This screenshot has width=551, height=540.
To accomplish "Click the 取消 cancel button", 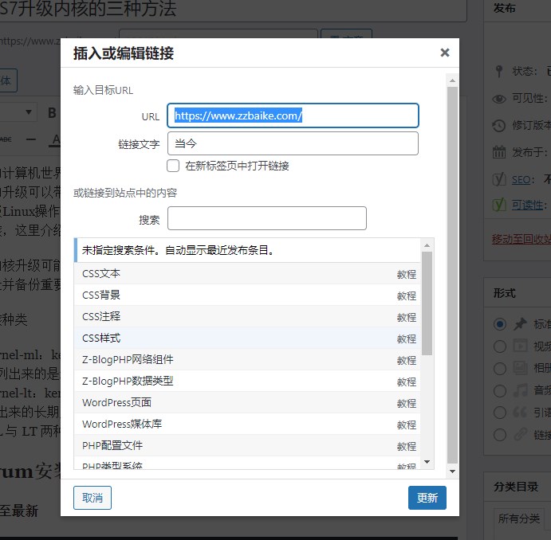I will 92,498.
